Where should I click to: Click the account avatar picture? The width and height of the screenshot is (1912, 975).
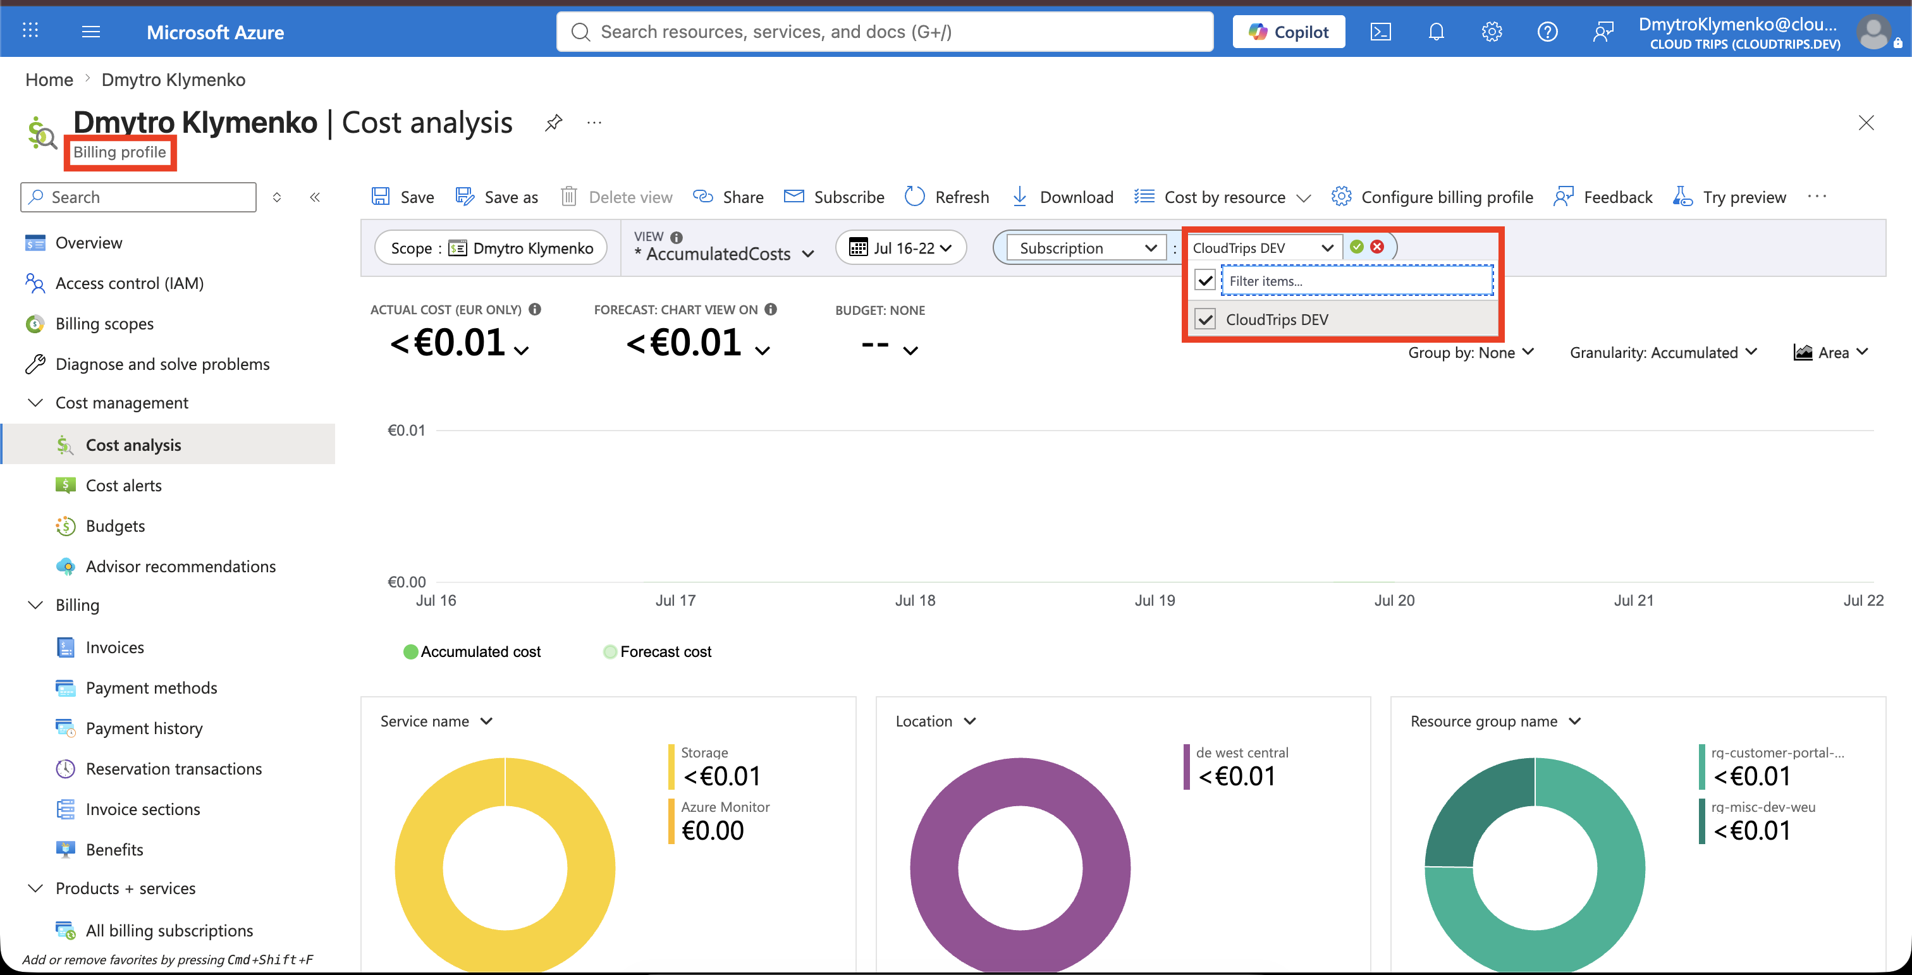(x=1874, y=32)
